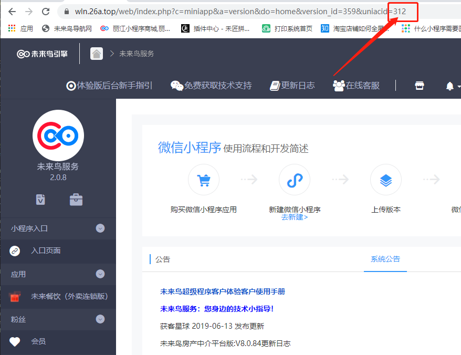This screenshot has width=461, height=355.
Task: Open 免费获取技术支持
Action: pyautogui.click(x=211, y=86)
